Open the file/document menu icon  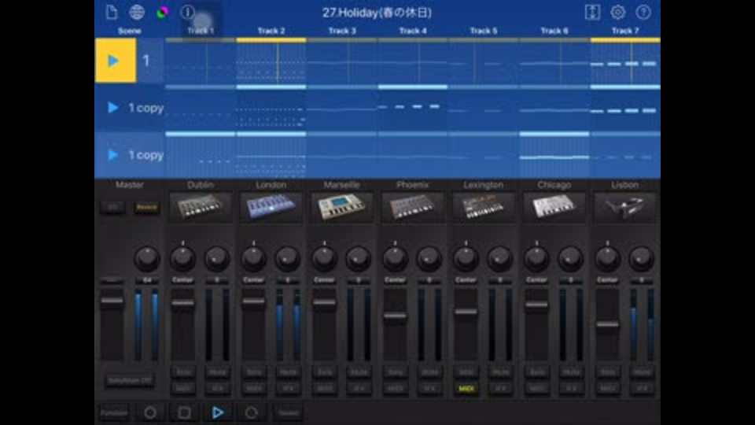(x=111, y=12)
